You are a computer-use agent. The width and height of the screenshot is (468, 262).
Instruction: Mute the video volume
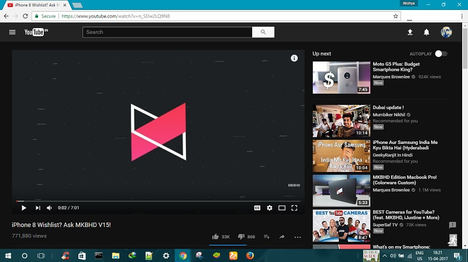(x=49, y=208)
